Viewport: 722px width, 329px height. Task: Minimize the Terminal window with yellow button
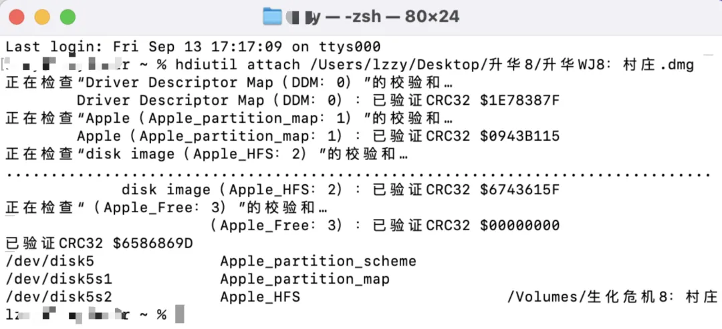42,17
